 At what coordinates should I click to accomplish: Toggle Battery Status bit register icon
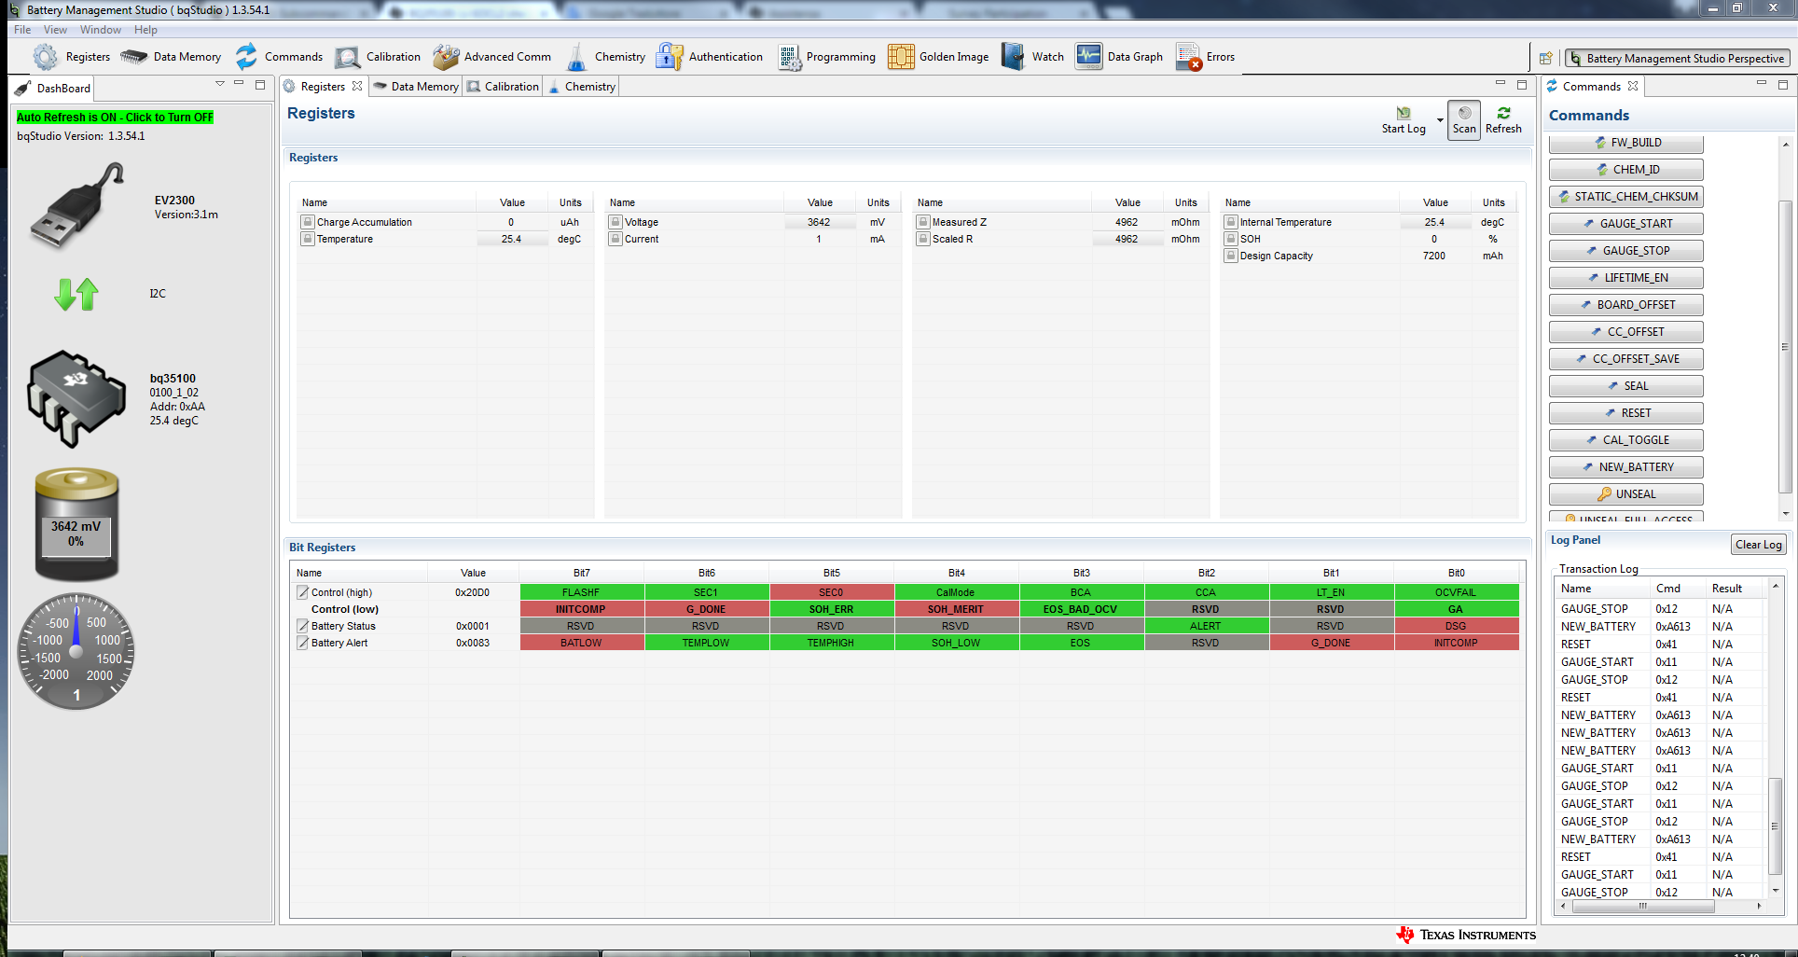click(302, 626)
